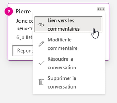Screen dimensions: 117x103
Task: Click Pierre's pink avatar circle
Action: click(9, 11)
